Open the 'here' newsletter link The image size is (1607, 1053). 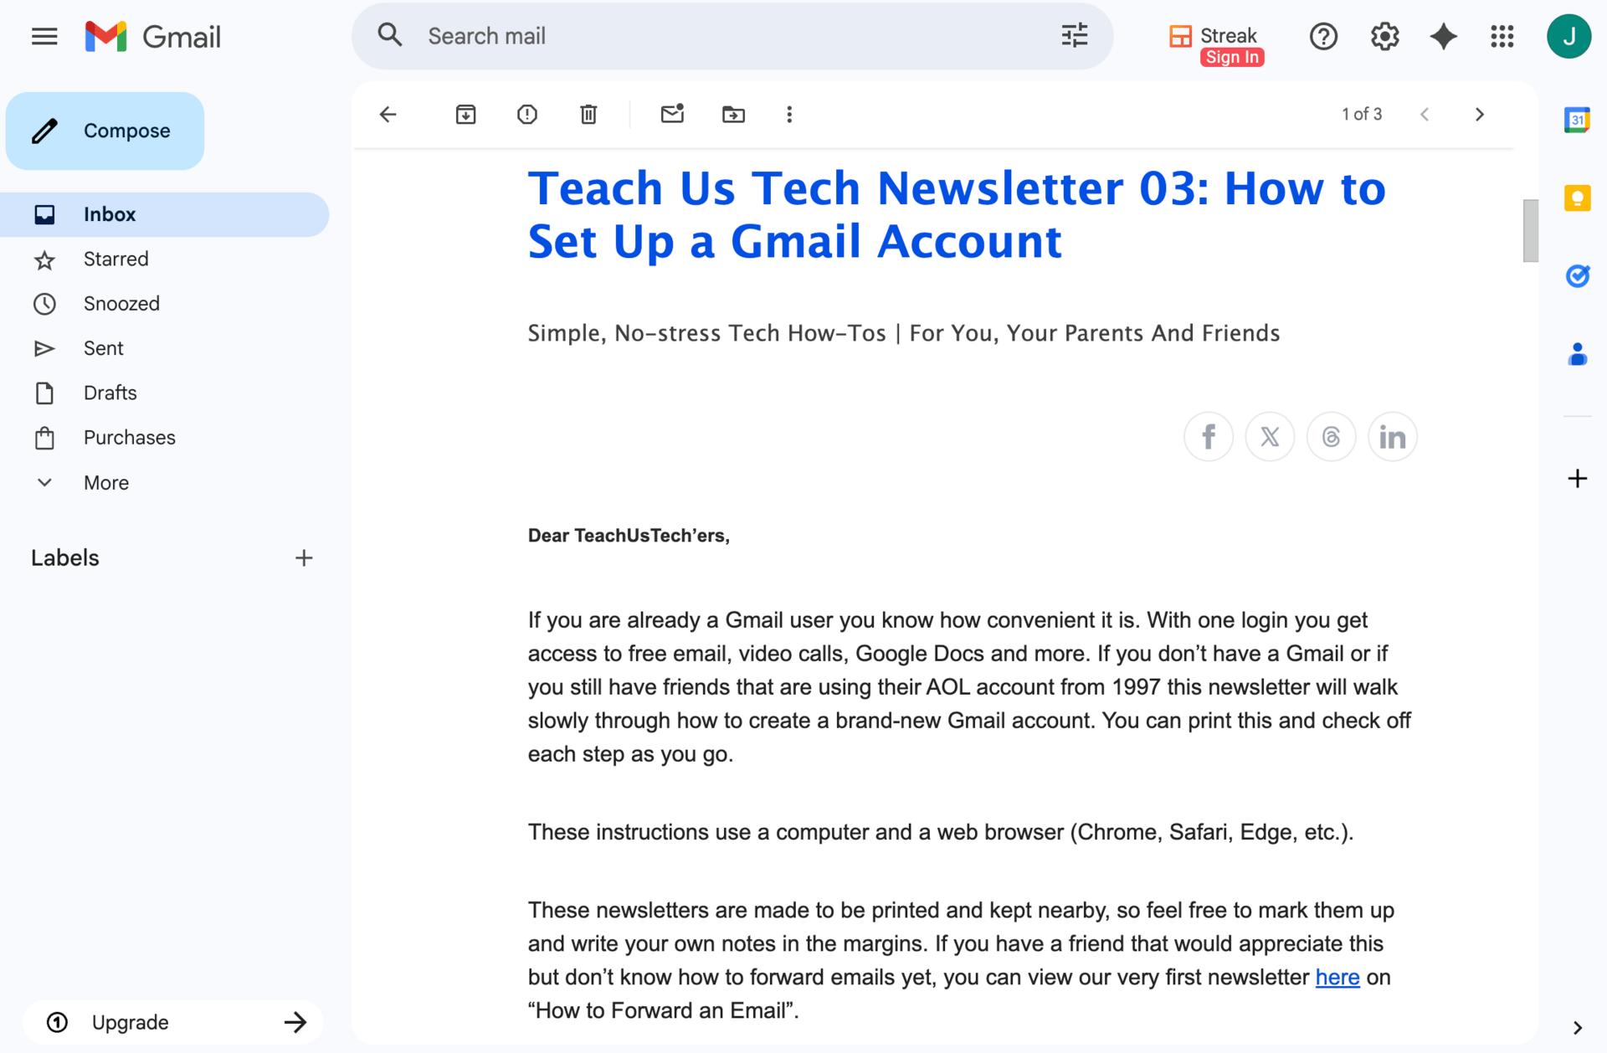(1337, 977)
